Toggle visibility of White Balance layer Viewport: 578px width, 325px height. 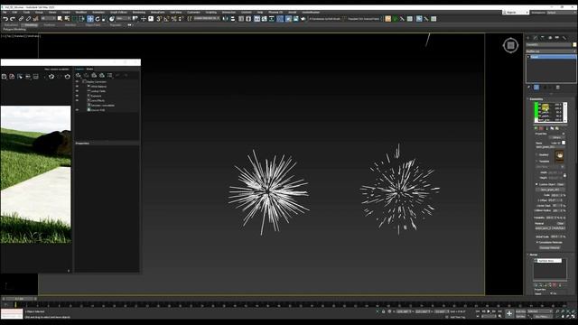click(77, 87)
